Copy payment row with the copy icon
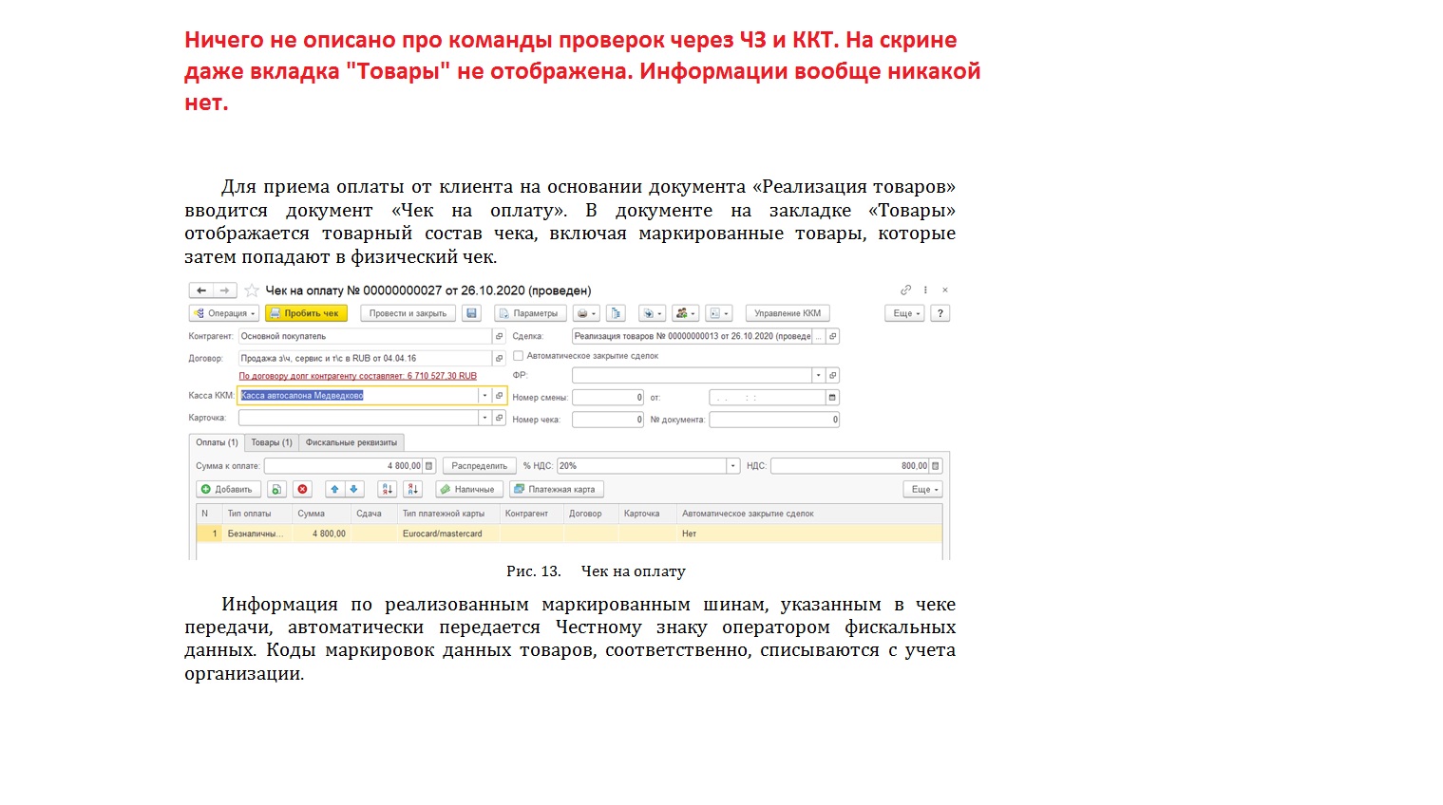The image size is (1443, 805). click(x=276, y=490)
